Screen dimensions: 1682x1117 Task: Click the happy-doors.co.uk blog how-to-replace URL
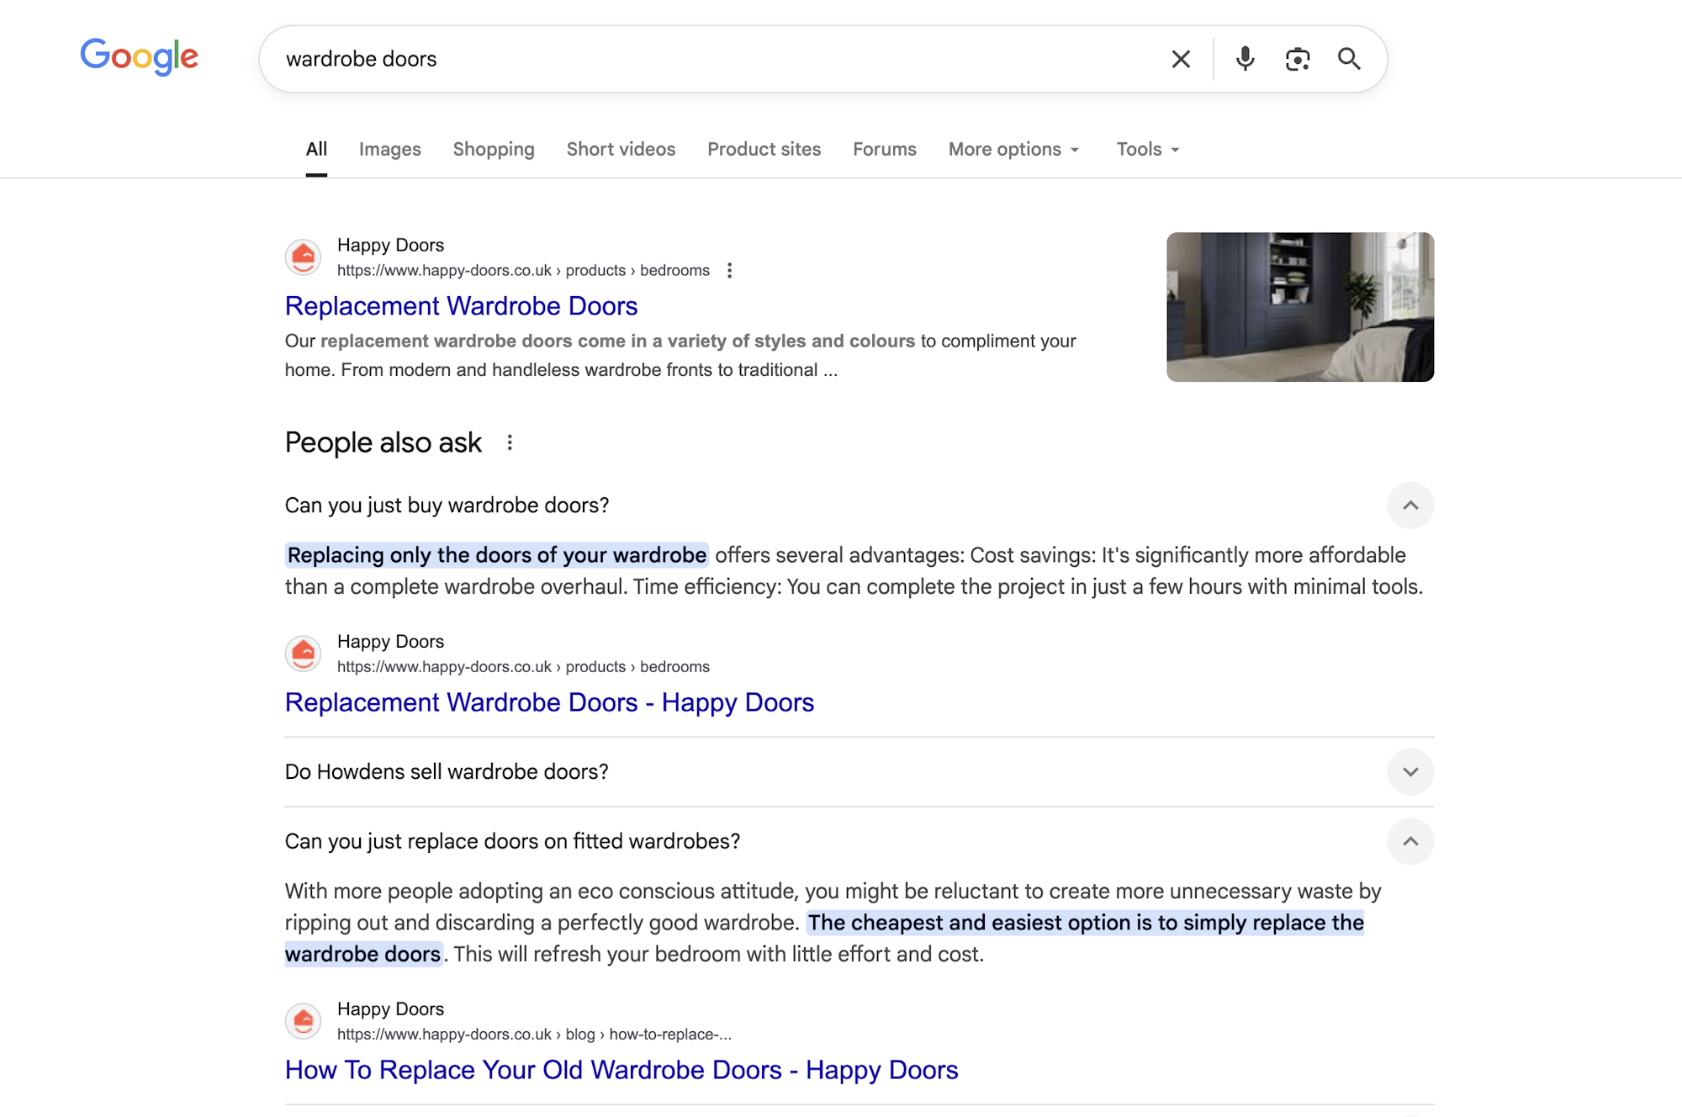[534, 1035]
